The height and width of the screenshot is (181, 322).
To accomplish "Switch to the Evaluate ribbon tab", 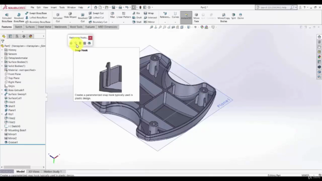I will [x=90, y=27].
